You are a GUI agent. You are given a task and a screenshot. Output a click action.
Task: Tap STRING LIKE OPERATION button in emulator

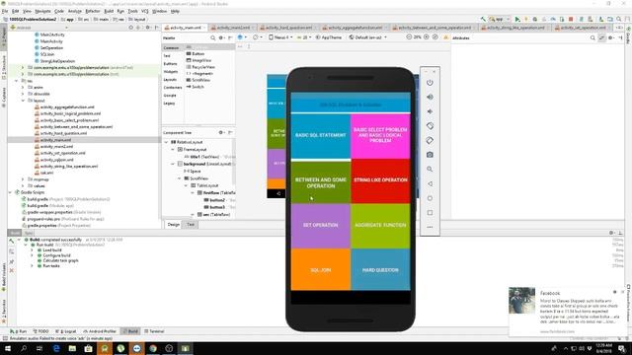380,180
